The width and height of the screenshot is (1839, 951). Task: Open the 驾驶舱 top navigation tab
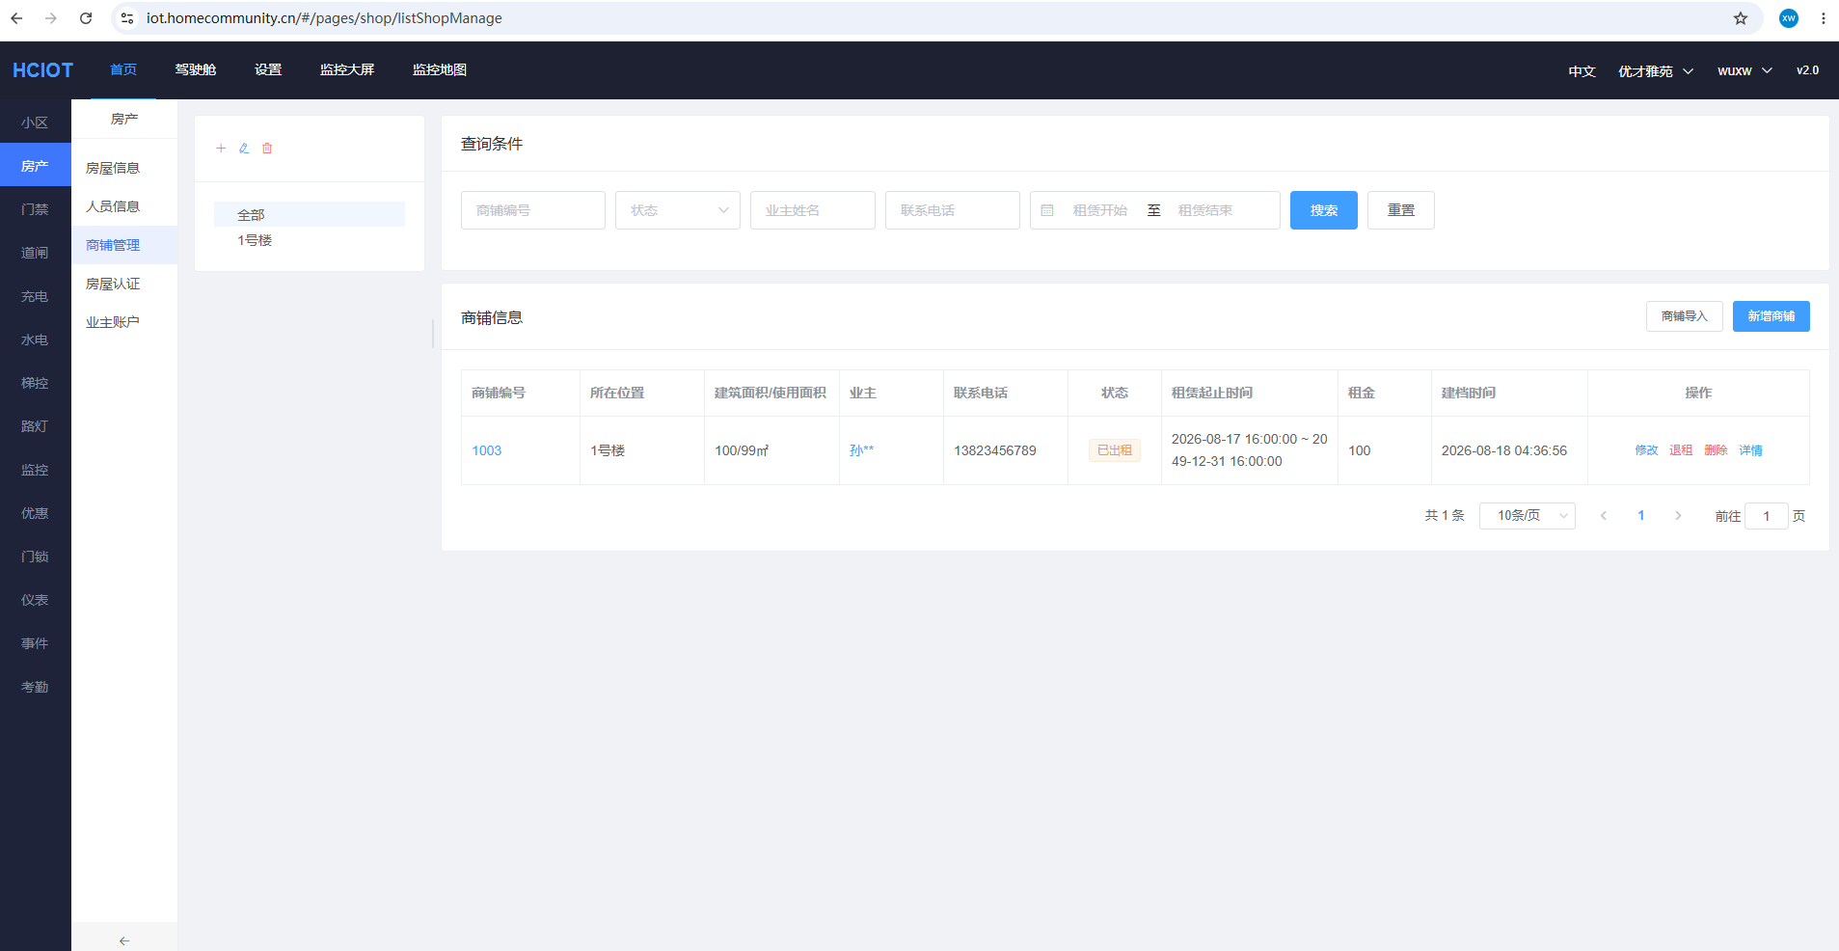tap(196, 70)
